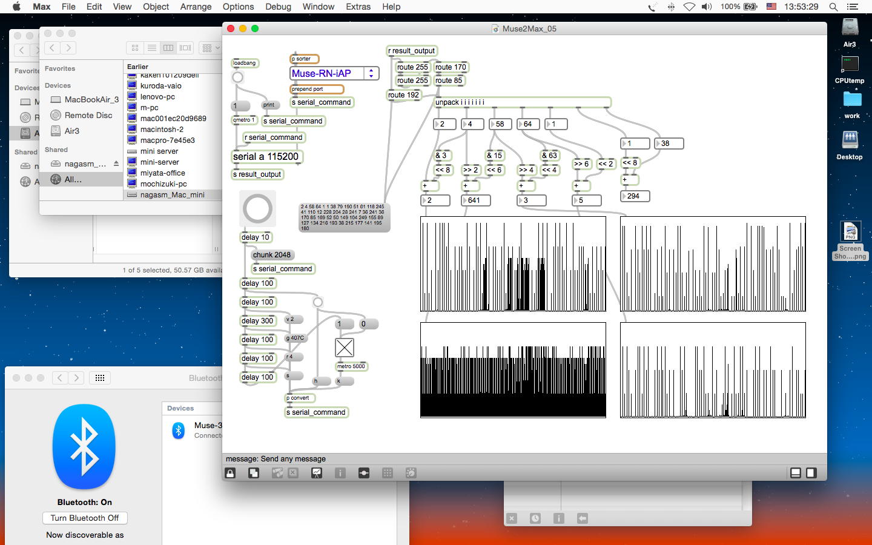The height and width of the screenshot is (545, 872).
Task: Eject the nagasm shared volume
Action: pyautogui.click(x=116, y=163)
